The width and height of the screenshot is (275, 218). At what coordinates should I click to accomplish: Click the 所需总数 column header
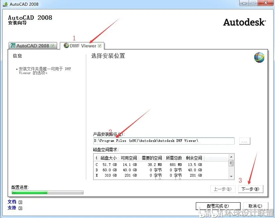point(174,158)
